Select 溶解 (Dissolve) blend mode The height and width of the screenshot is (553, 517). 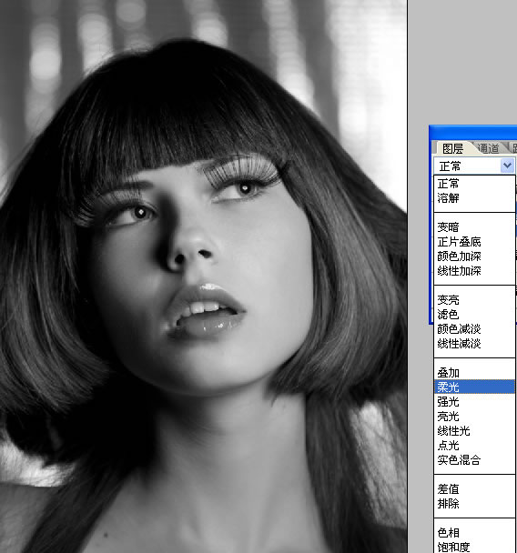point(474,198)
